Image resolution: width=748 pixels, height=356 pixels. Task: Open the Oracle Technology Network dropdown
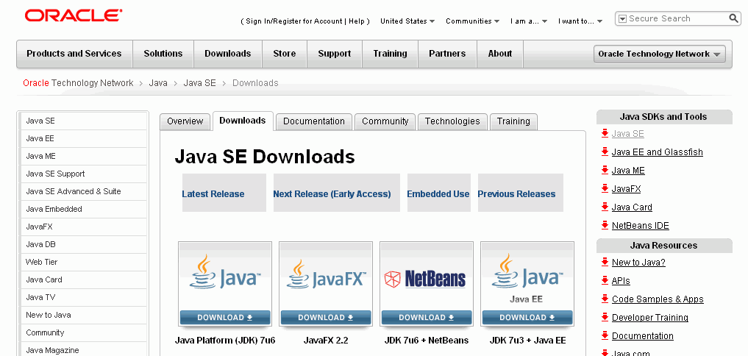pyautogui.click(x=659, y=54)
